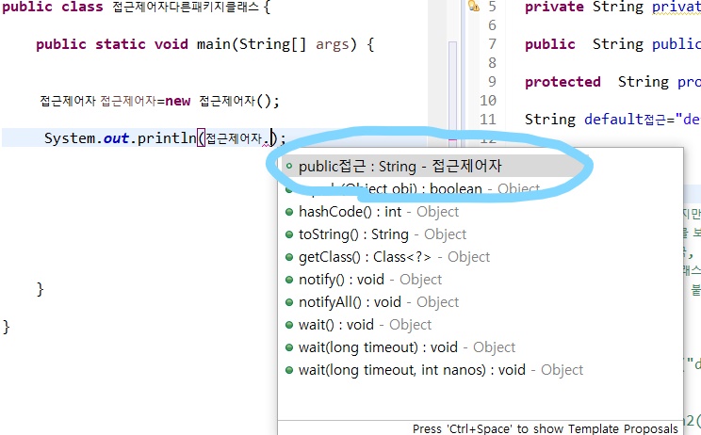Click line number 11 in right editor
The height and width of the screenshot is (435, 701).
coord(488,120)
